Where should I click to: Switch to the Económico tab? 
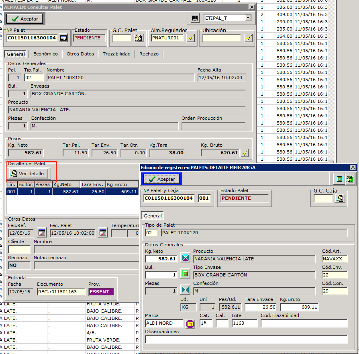[45, 54]
